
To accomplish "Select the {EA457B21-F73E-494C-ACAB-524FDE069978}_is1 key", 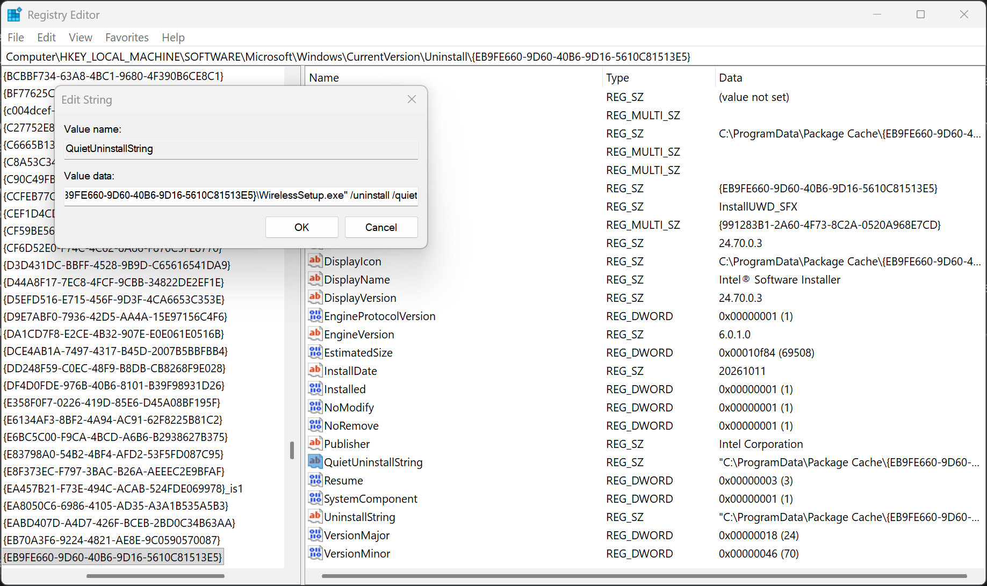I will coord(123,488).
